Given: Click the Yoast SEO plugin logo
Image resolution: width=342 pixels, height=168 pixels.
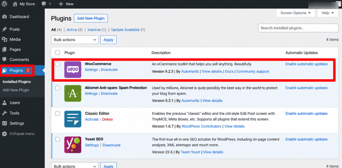Looking at the screenshot, I should click(72, 145).
